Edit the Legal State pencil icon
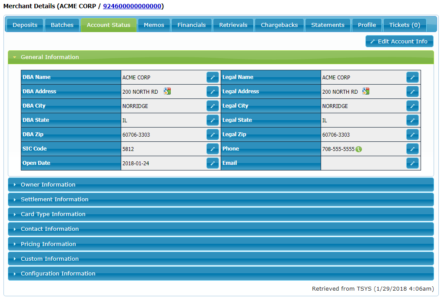441x298 pixels. click(412, 120)
